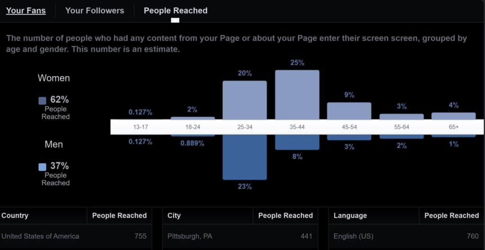485x250 pixels.
Task: Click the Men legend color swatch
Action: [x=43, y=167]
